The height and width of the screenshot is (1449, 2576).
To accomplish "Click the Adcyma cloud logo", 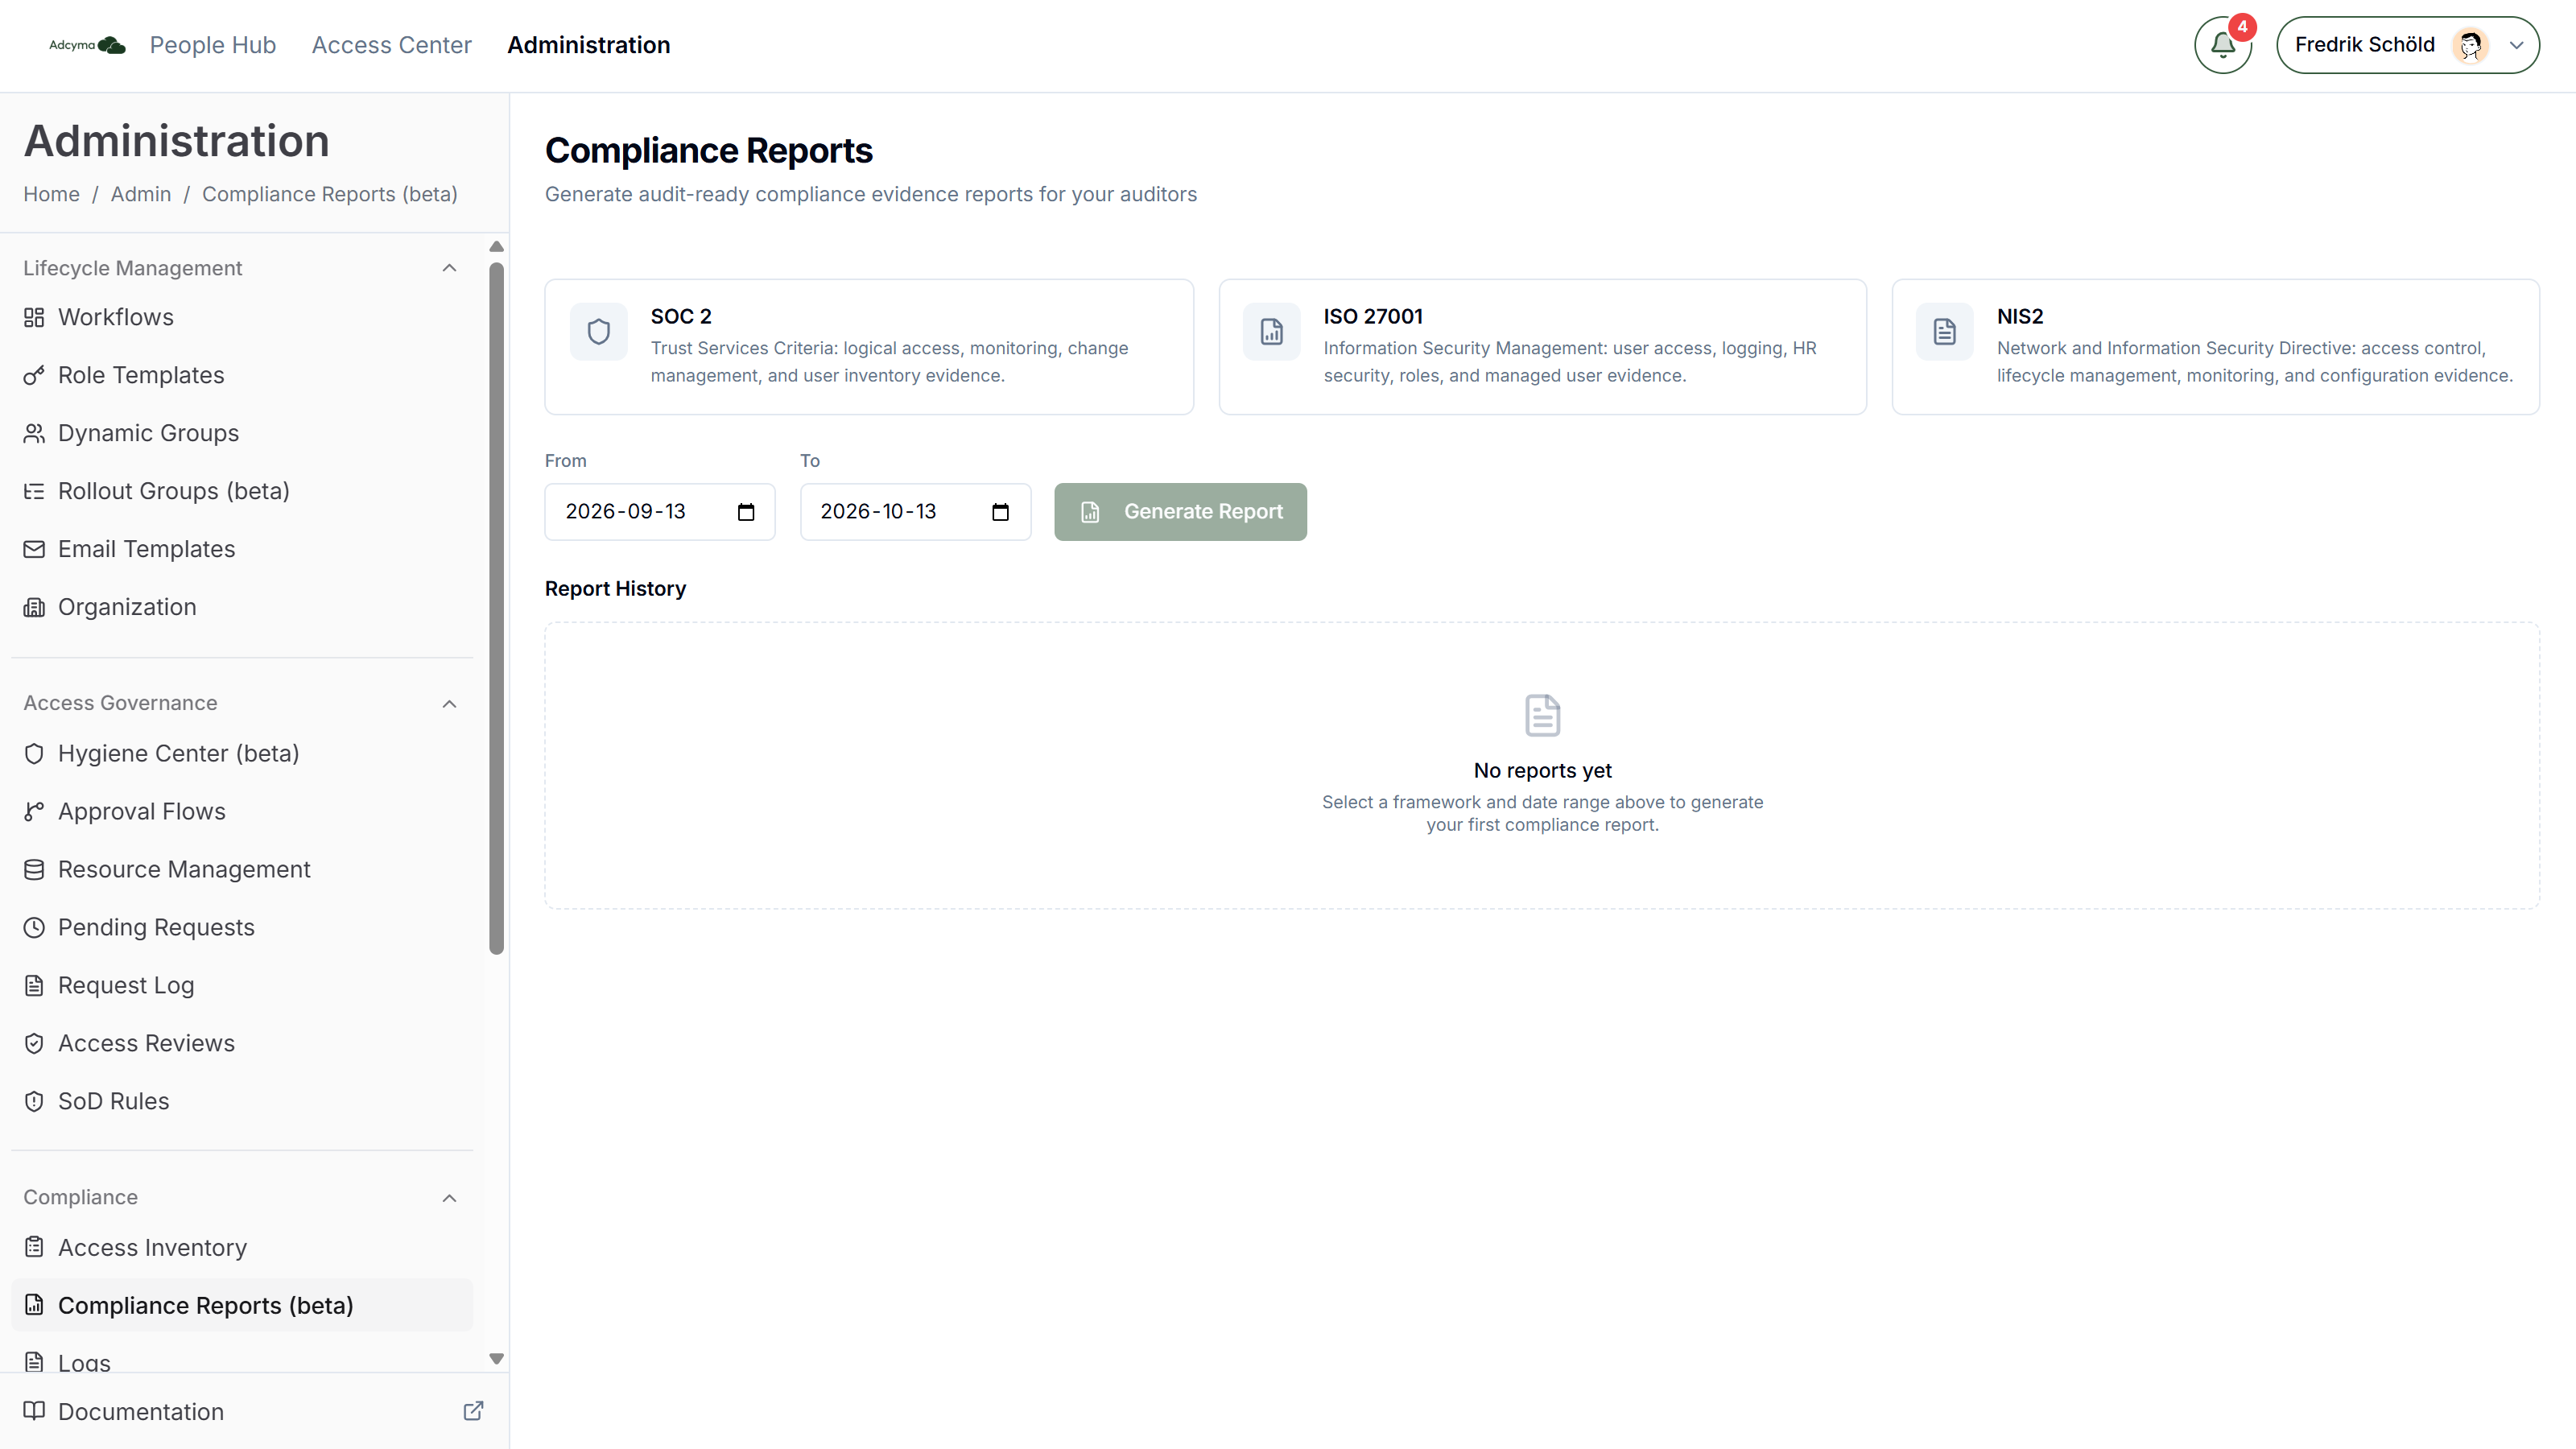I will point(88,45).
